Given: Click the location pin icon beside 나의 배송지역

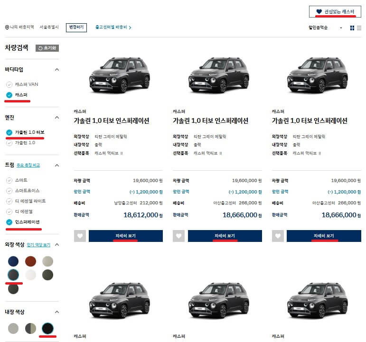Looking at the screenshot, I should [x=7, y=28].
